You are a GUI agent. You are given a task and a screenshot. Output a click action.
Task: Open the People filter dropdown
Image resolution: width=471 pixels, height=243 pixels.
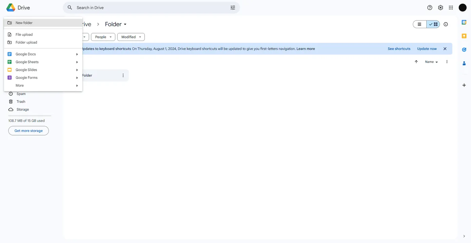[x=103, y=37]
